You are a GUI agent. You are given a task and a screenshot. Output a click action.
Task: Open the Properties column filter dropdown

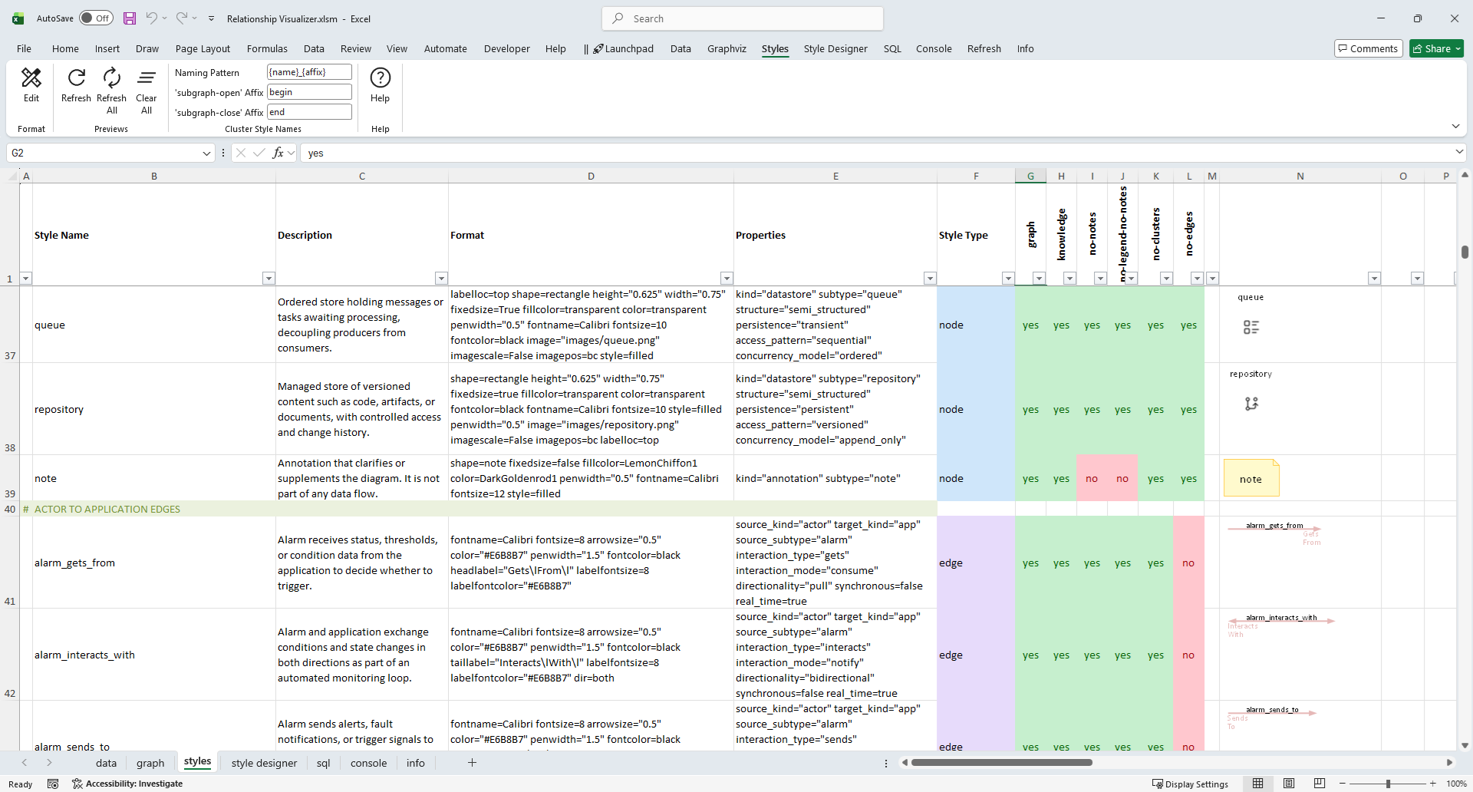930,279
